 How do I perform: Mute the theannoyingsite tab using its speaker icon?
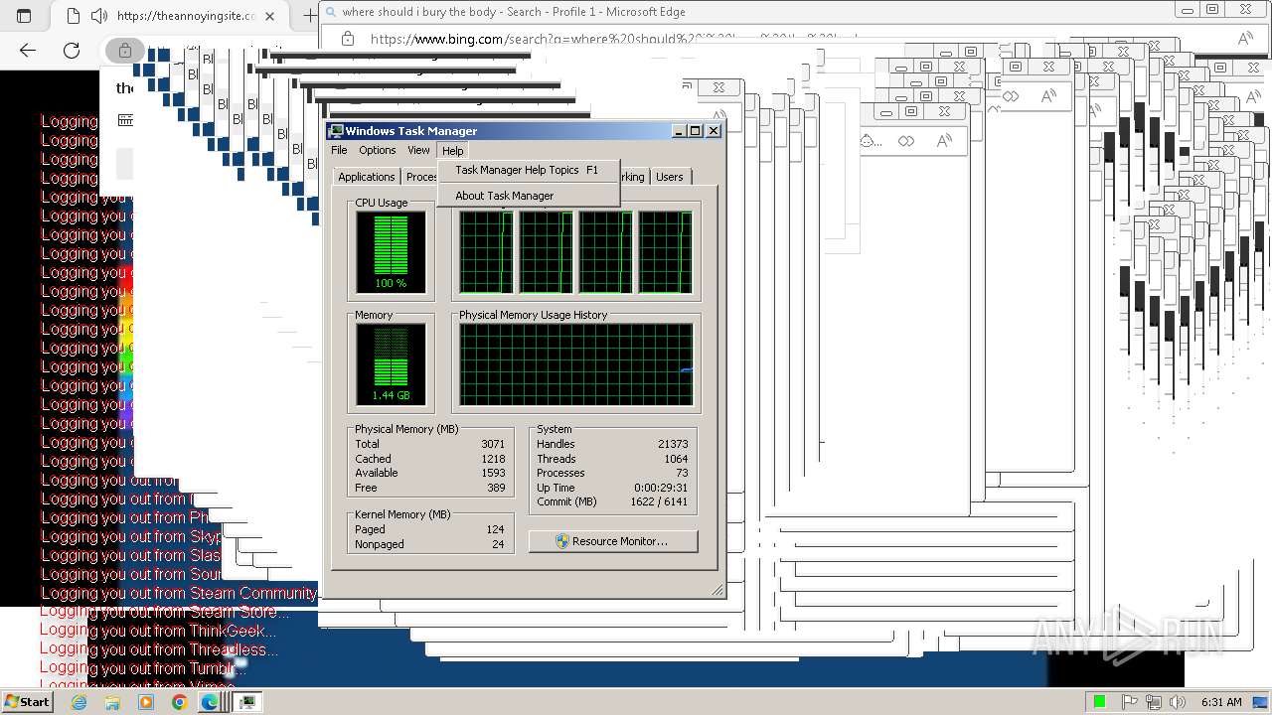98,16
